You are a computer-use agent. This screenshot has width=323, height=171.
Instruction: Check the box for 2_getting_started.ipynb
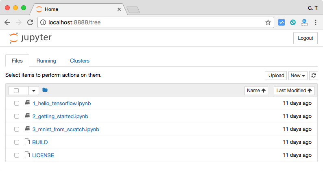[17, 116]
